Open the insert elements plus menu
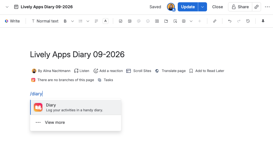This screenshot has width=273, height=152. pos(200,21)
